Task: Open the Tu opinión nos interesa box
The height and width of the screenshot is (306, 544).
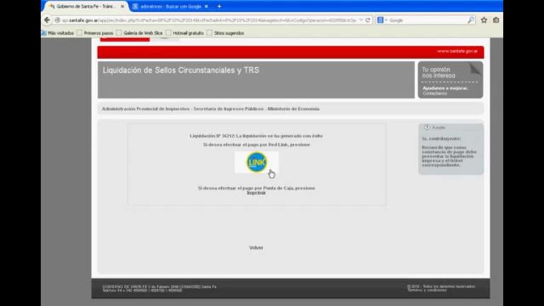Action: point(450,80)
